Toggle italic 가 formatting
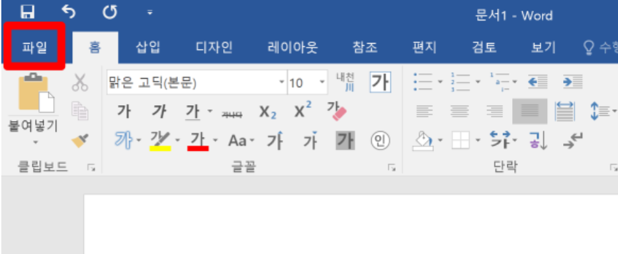Image resolution: width=618 pixels, height=254 pixels. (159, 112)
